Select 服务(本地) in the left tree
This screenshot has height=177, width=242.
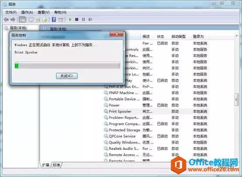(18, 28)
